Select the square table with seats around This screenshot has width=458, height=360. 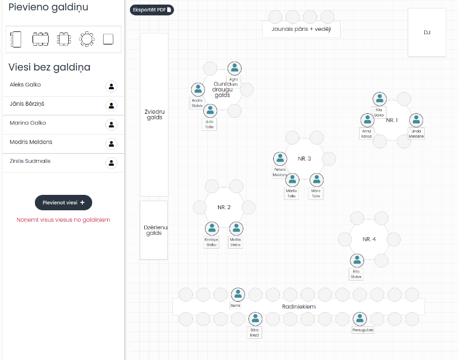[x=63, y=39]
